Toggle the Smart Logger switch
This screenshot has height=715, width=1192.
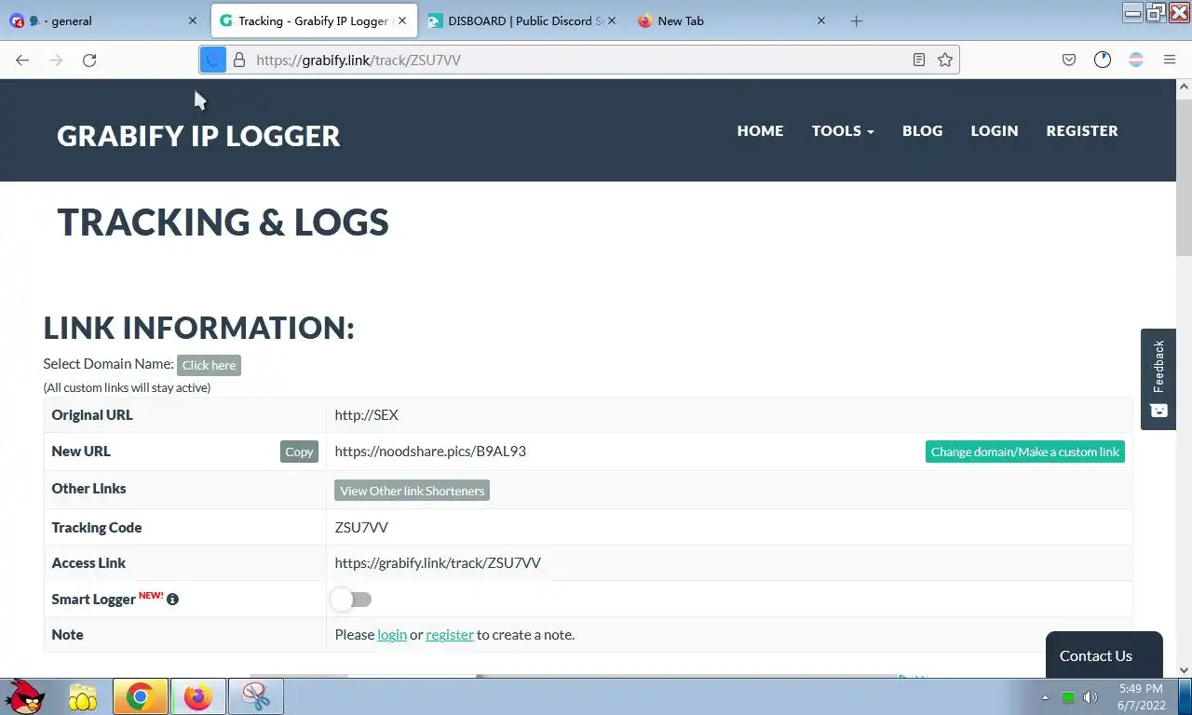(351, 600)
